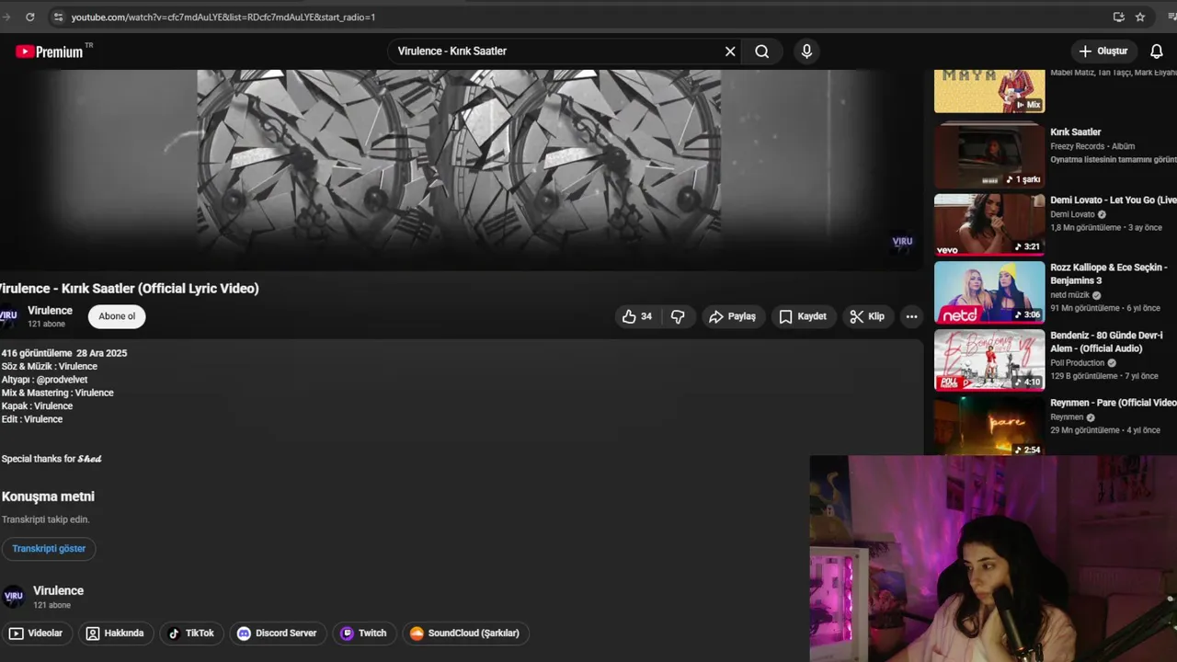Open channel Hakkında link
This screenshot has height=662, width=1177.
click(x=115, y=633)
